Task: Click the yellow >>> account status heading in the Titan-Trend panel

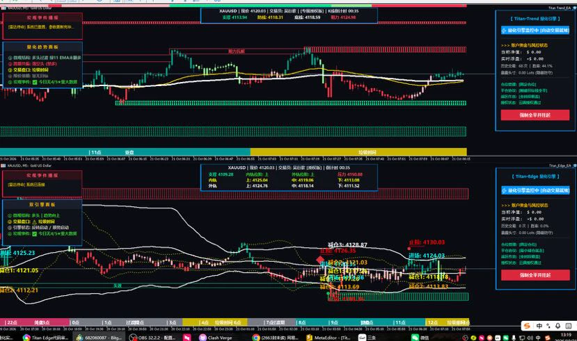Action: 524,45
